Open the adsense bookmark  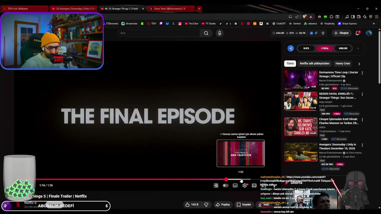pos(310,23)
